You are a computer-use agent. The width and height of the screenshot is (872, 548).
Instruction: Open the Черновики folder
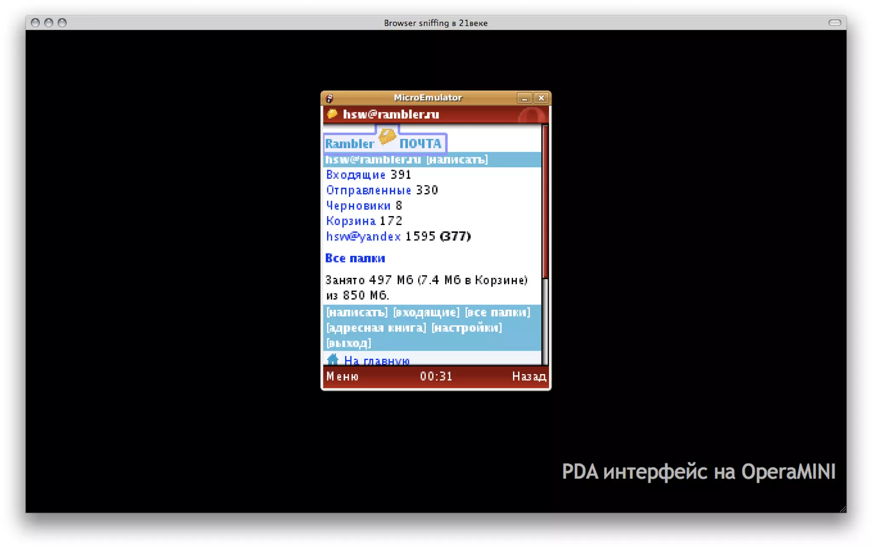point(358,205)
